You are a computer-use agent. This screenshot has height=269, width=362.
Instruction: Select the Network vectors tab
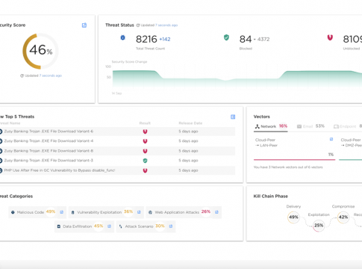(271, 126)
